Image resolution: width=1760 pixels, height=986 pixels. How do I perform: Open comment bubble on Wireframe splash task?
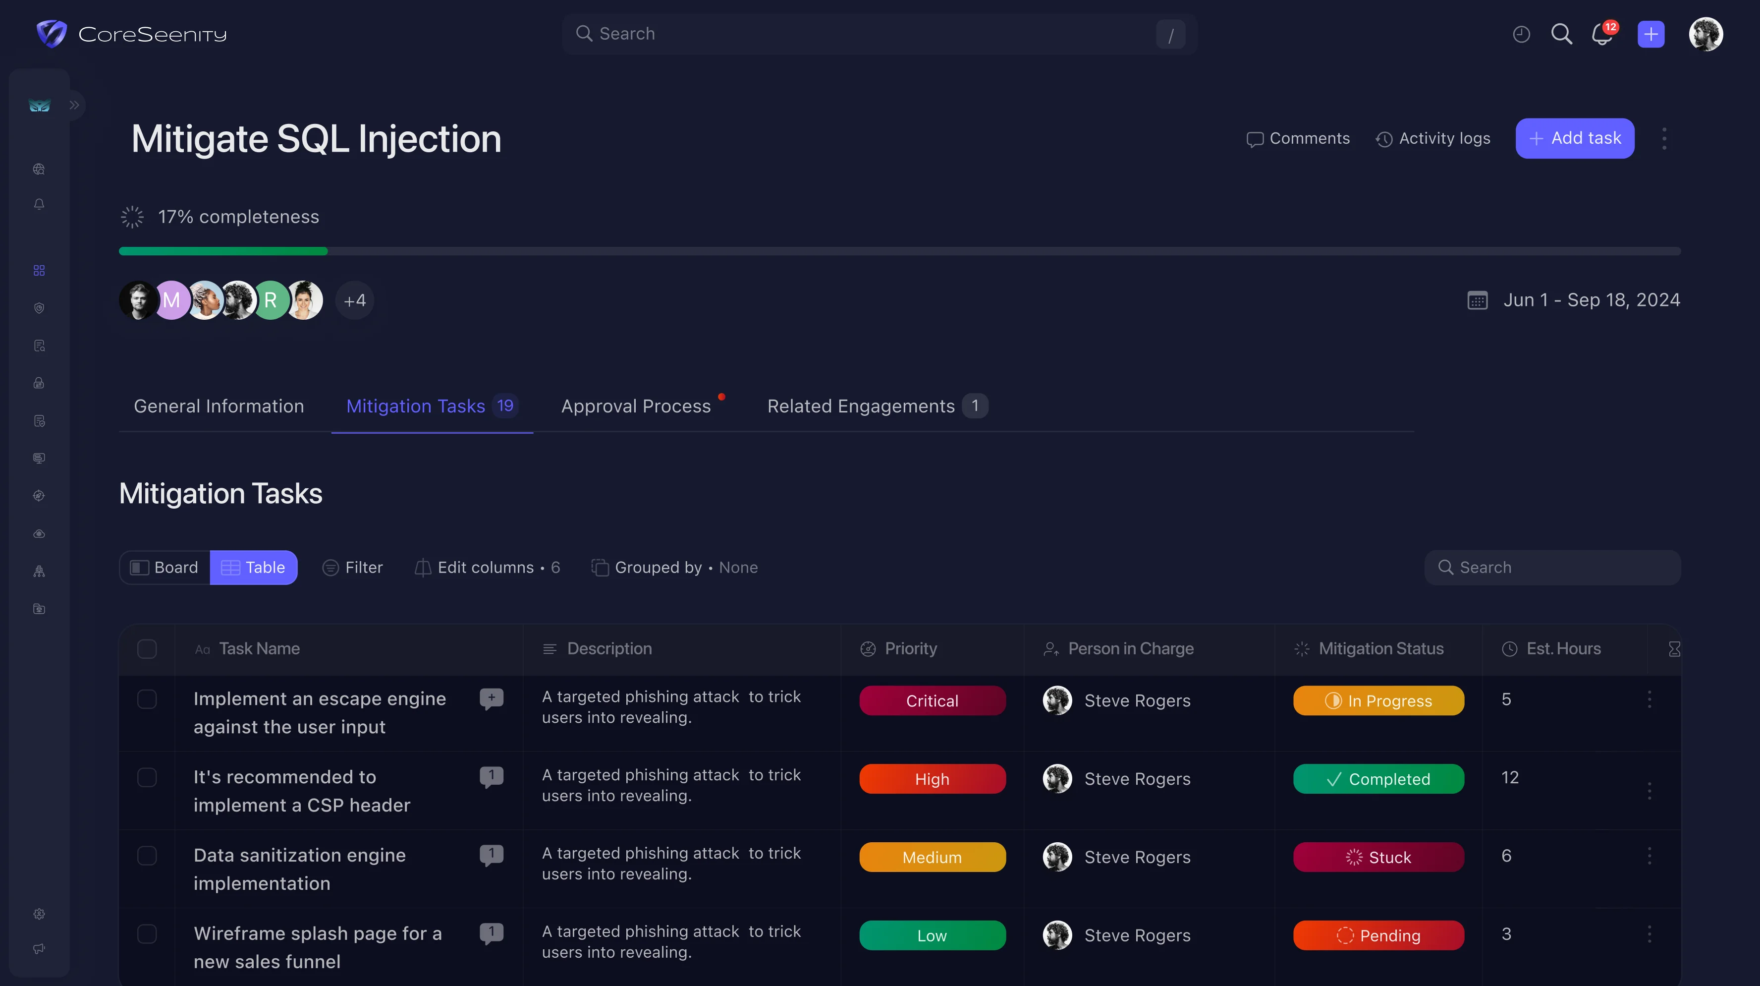click(491, 933)
